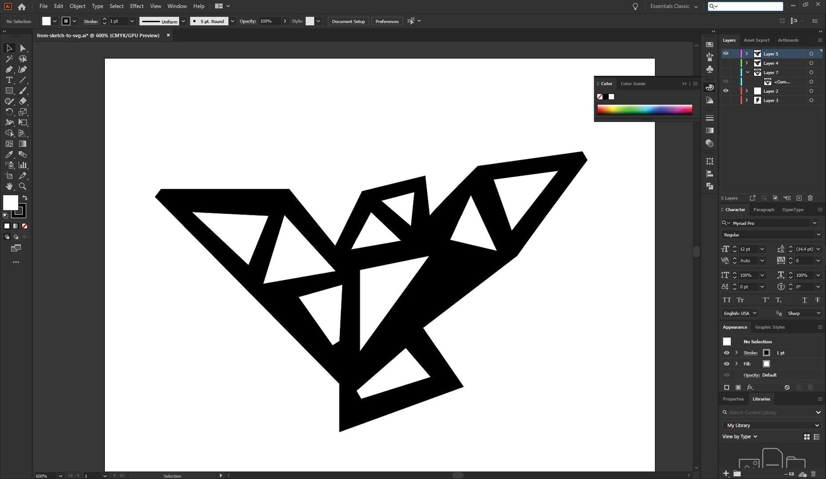Switch to the Asset Export tab

(756, 40)
